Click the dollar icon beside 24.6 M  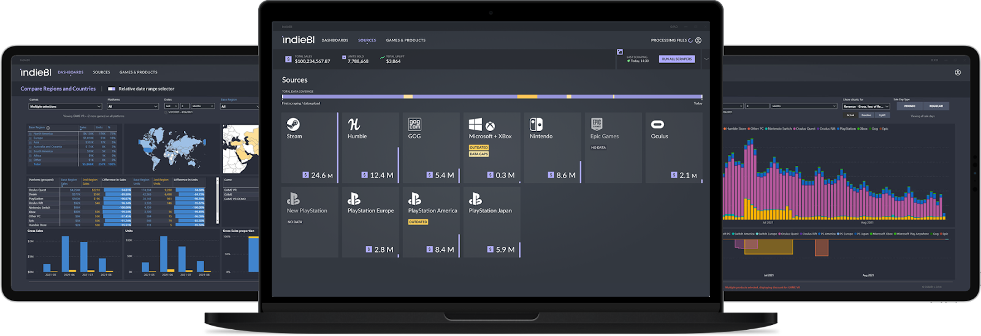point(305,175)
